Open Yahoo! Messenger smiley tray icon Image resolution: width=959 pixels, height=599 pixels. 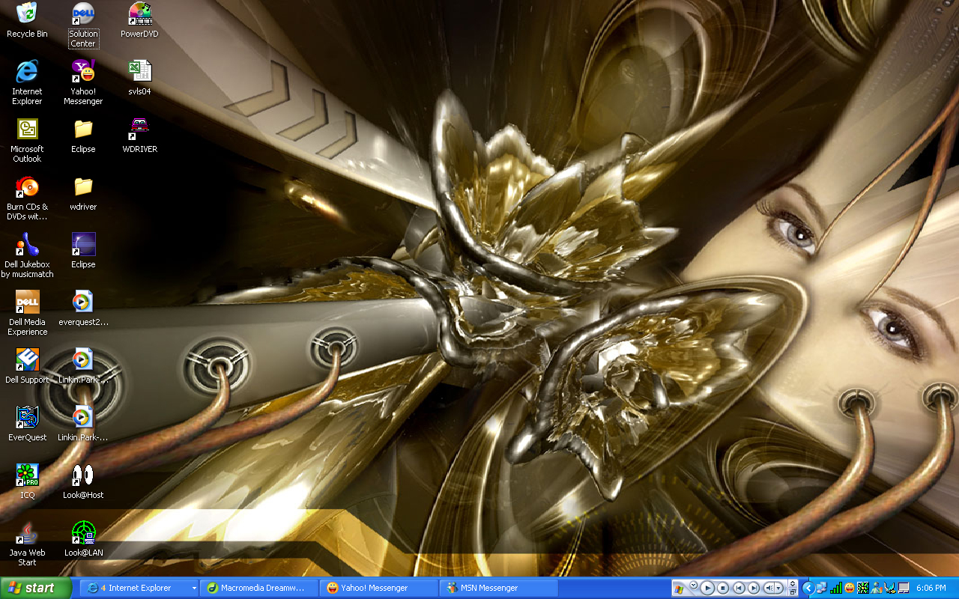[x=850, y=588]
